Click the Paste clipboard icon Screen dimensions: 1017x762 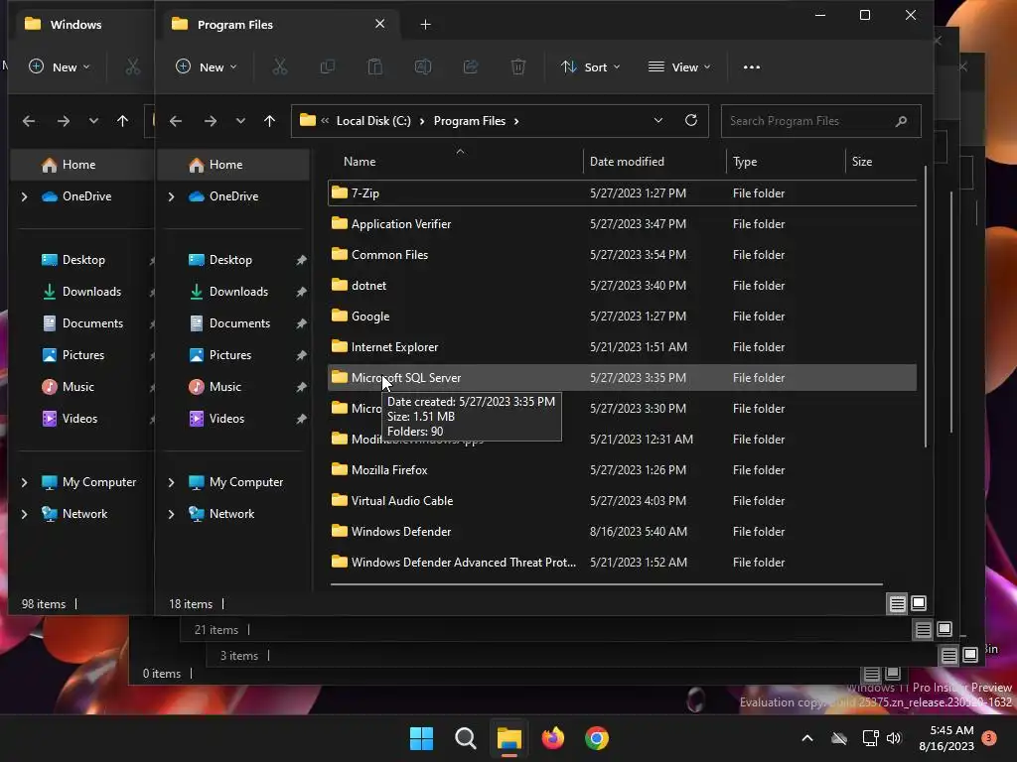pyautogui.click(x=374, y=66)
